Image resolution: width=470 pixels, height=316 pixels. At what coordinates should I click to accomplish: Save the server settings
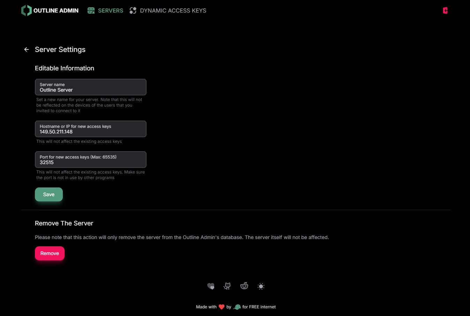[x=49, y=194]
